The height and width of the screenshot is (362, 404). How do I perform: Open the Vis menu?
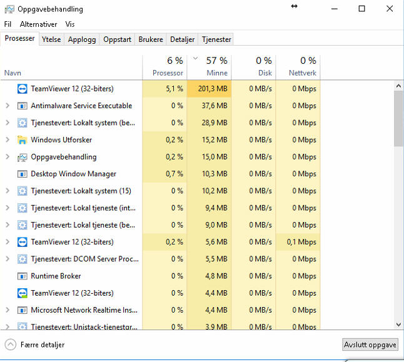pyautogui.click(x=70, y=24)
